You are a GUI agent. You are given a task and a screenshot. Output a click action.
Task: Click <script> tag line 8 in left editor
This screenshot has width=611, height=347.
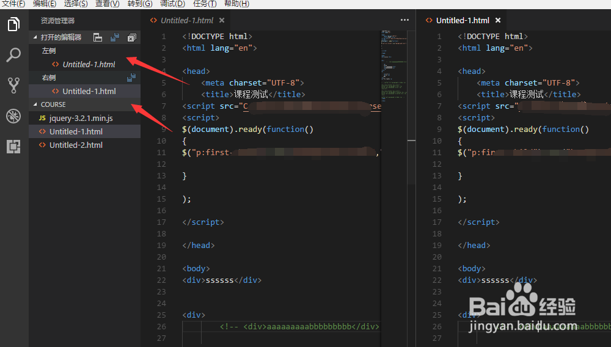click(x=200, y=118)
